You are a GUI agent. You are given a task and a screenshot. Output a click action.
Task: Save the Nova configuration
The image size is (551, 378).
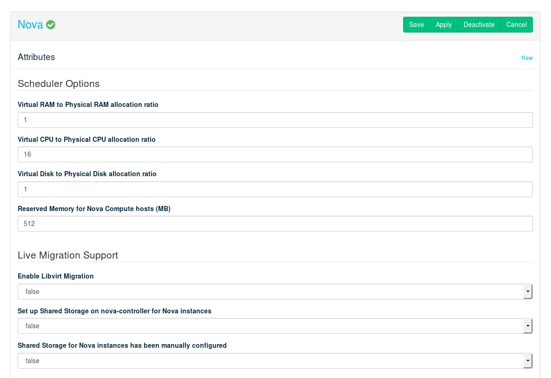point(416,25)
